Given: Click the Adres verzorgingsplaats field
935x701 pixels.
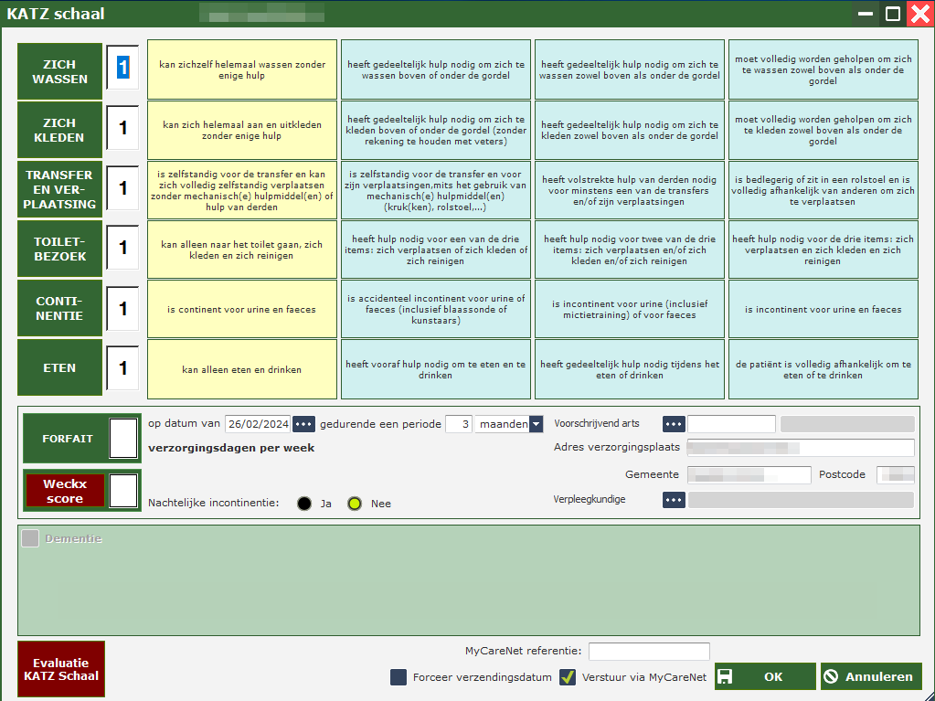Looking at the screenshot, I should pyautogui.click(x=801, y=448).
